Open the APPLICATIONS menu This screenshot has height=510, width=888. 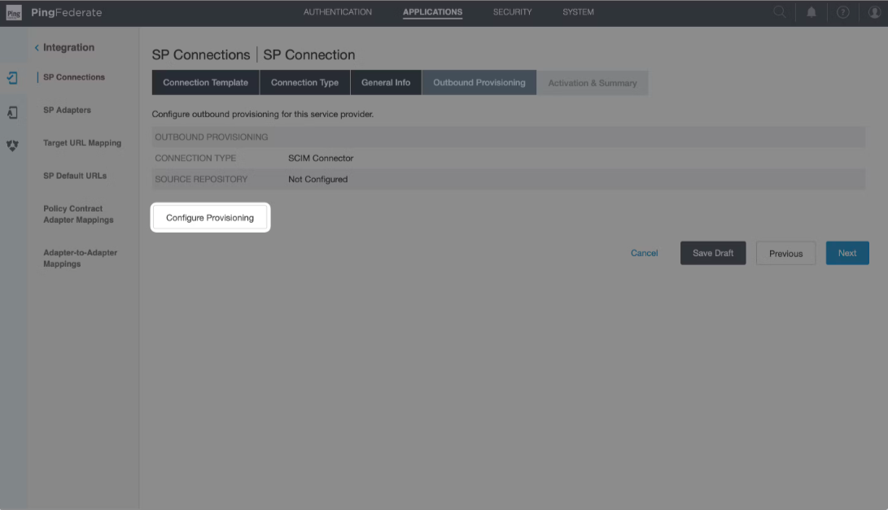(432, 12)
